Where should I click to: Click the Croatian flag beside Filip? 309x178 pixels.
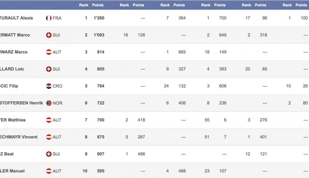click(49, 86)
